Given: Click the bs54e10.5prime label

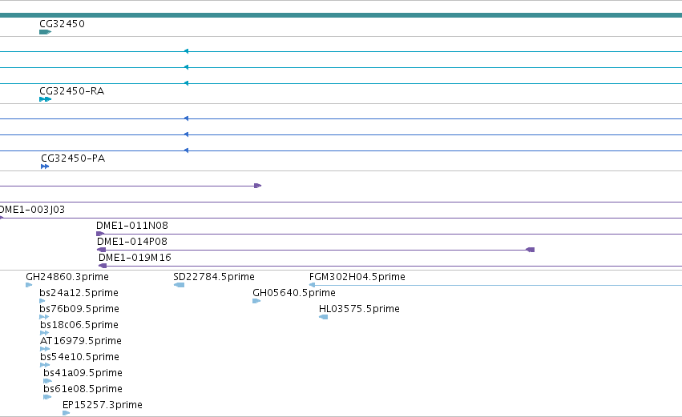Looking at the screenshot, I should click(79, 358).
